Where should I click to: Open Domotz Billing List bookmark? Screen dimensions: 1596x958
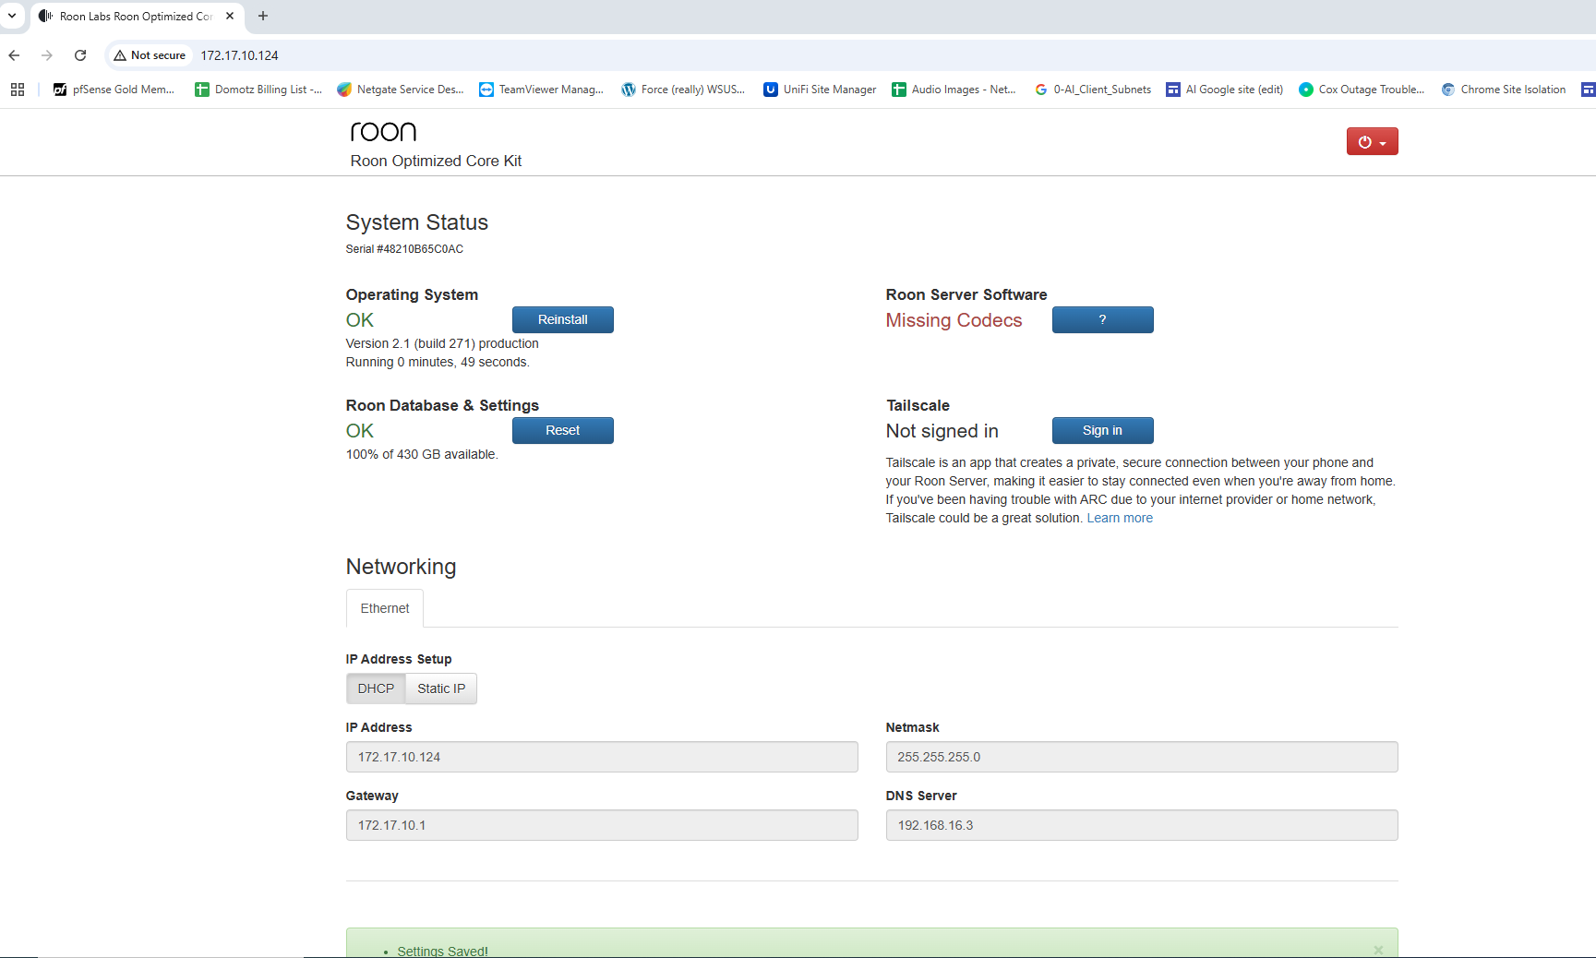258,90
